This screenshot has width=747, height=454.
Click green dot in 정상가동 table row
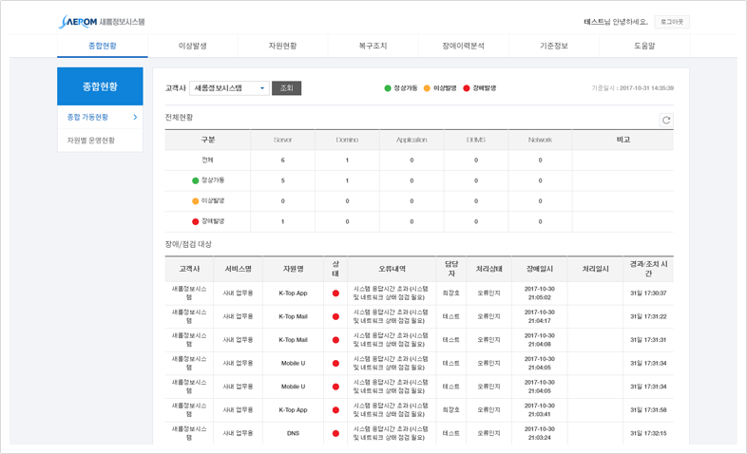click(195, 180)
